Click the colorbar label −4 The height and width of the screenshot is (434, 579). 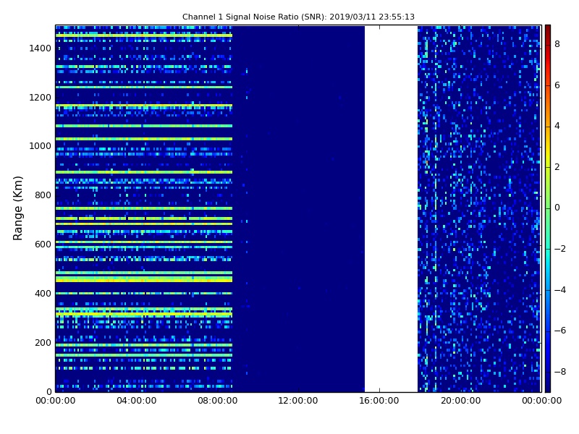click(x=560, y=290)
